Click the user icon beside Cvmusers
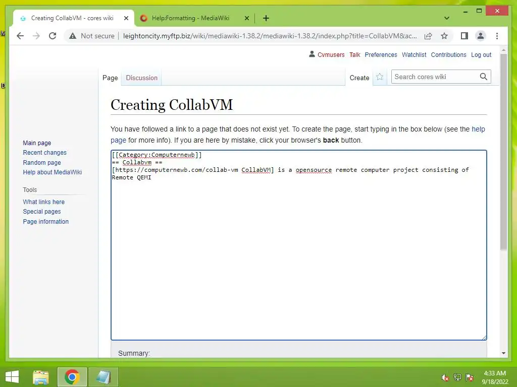The width and height of the screenshot is (517, 387). tap(312, 54)
